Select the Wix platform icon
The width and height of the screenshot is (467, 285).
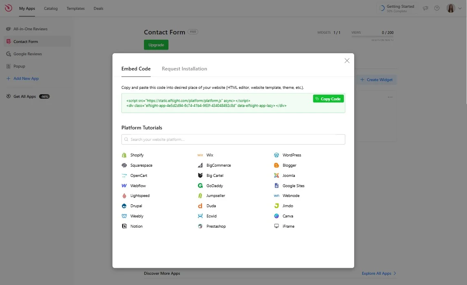tap(200, 155)
